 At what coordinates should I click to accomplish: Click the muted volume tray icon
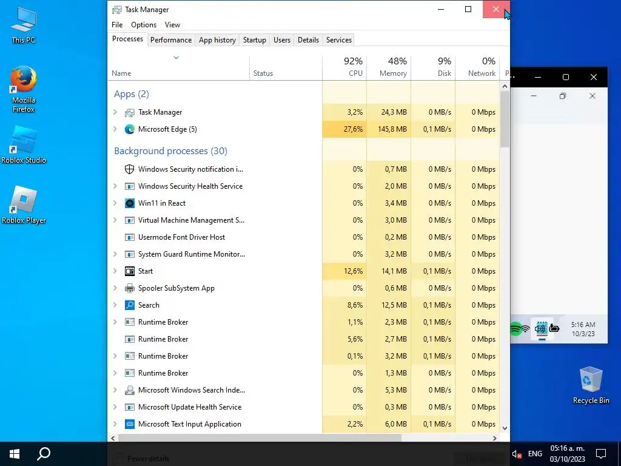[517, 454]
